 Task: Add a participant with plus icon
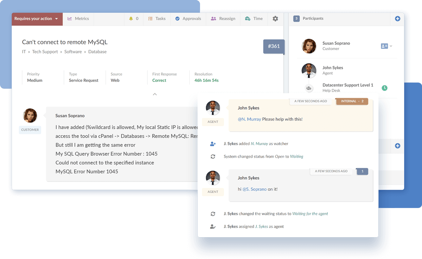[x=397, y=19]
